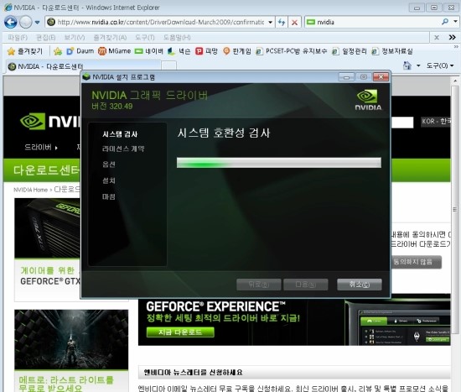
Task: Open the 한게임 favorites link
Action: [237, 51]
